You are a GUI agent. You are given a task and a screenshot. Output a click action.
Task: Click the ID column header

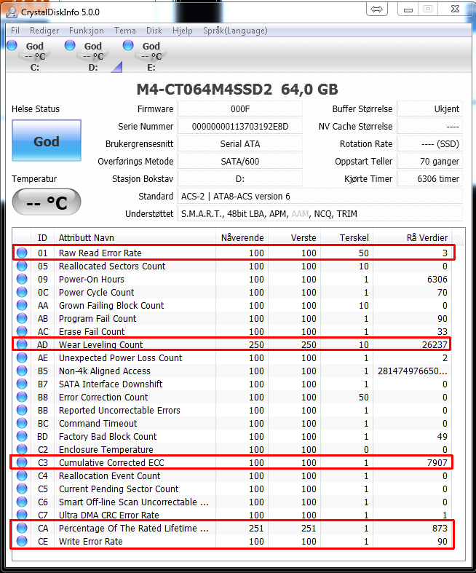[x=42, y=238]
